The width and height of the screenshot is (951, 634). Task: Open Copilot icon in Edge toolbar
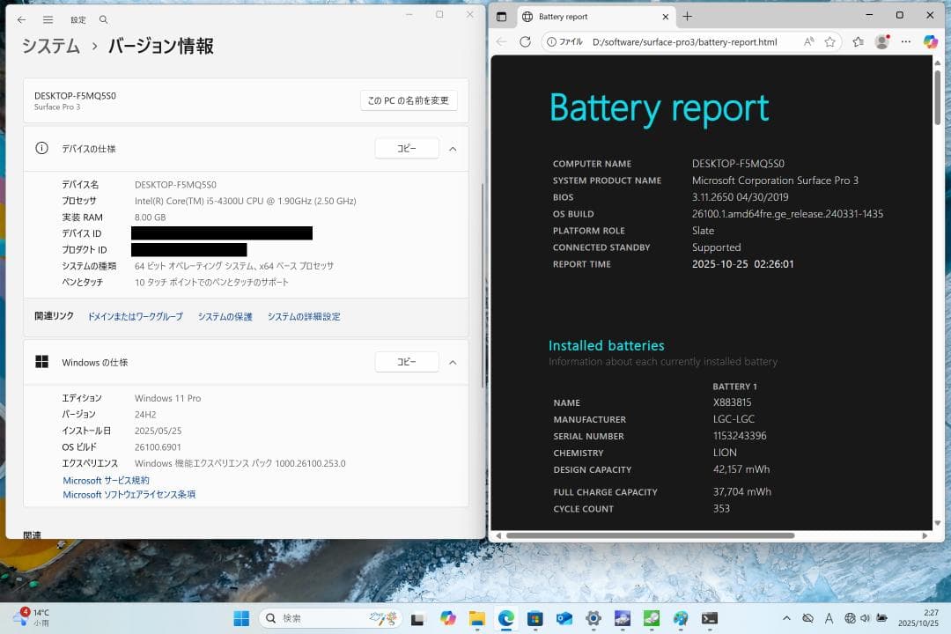930,41
